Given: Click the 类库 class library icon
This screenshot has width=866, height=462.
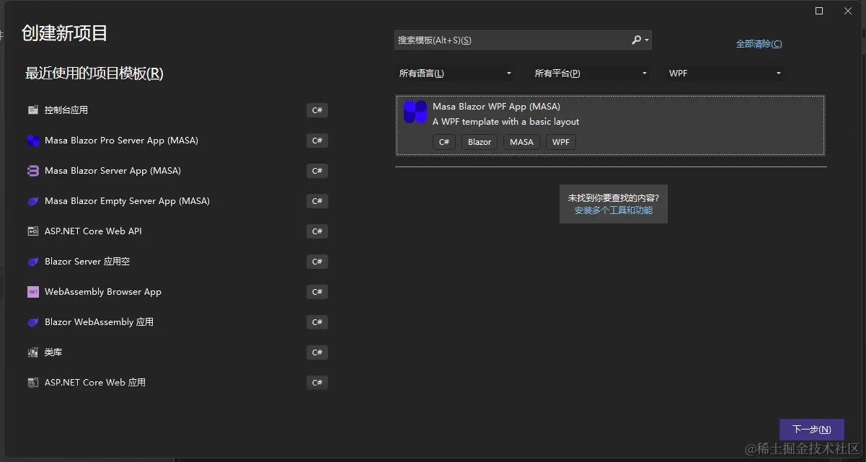Looking at the screenshot, I should [32, 352].
